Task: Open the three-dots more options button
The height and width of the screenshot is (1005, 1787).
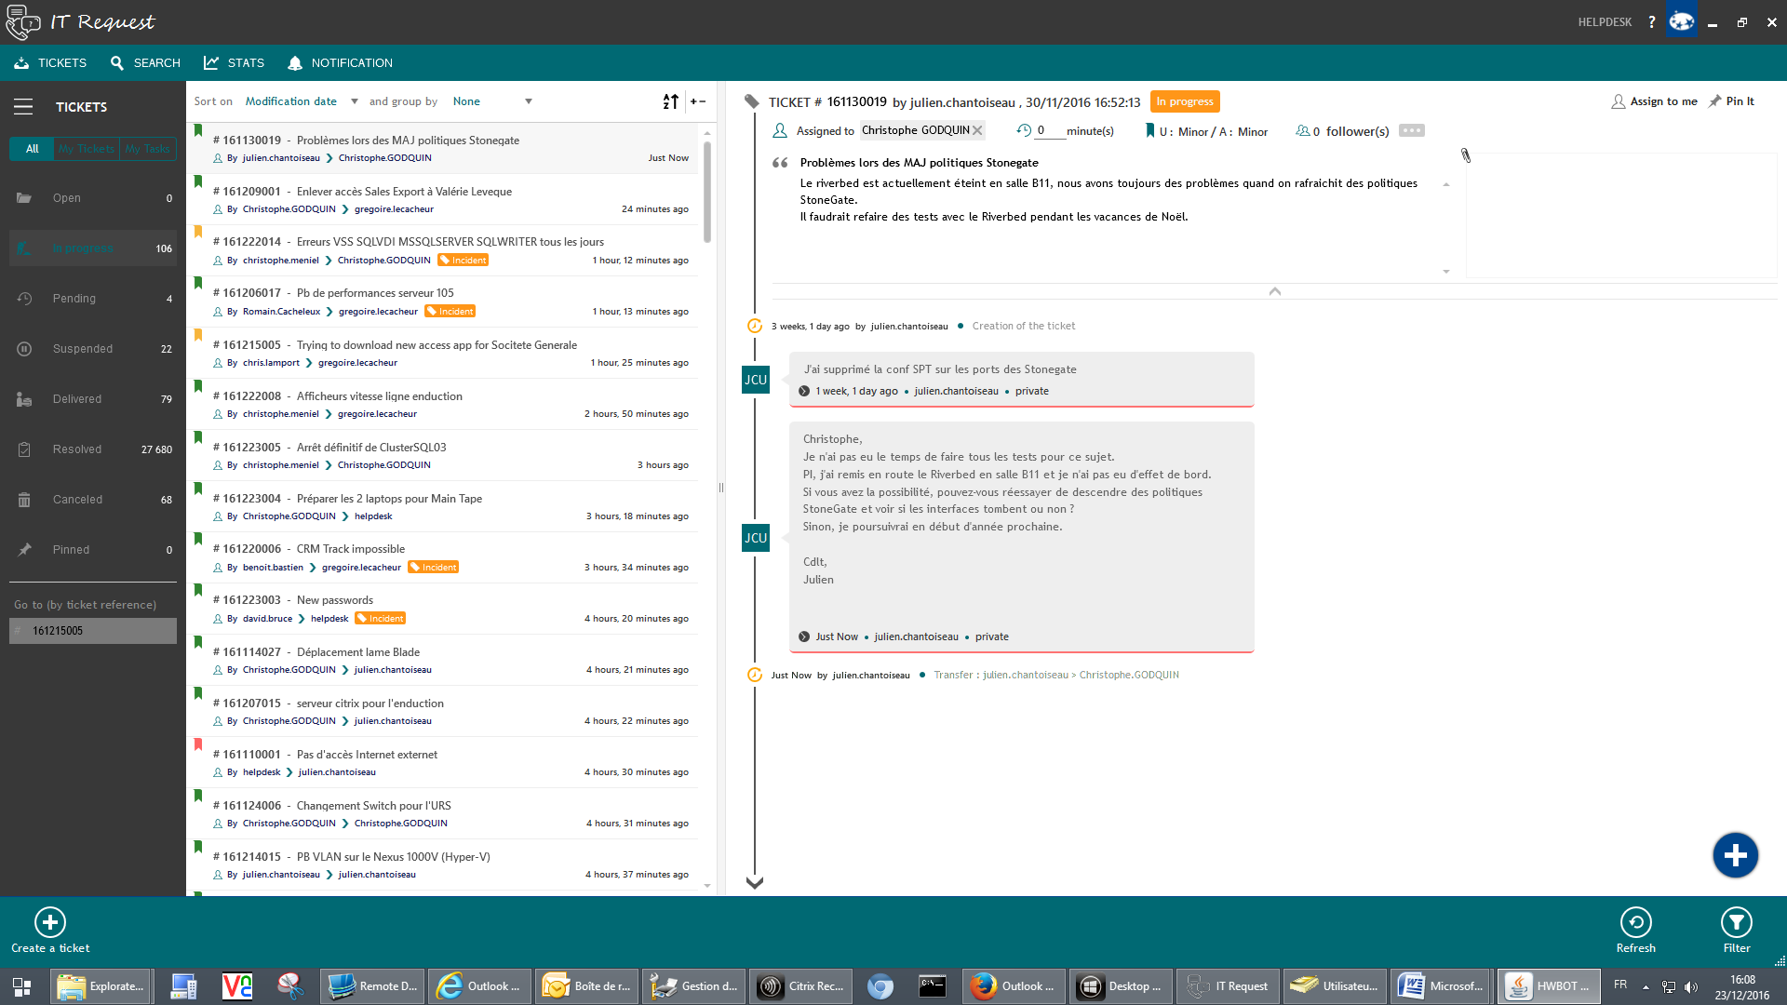Action: coord(1411,130)
